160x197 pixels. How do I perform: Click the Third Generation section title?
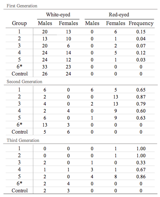pos(23,140)
